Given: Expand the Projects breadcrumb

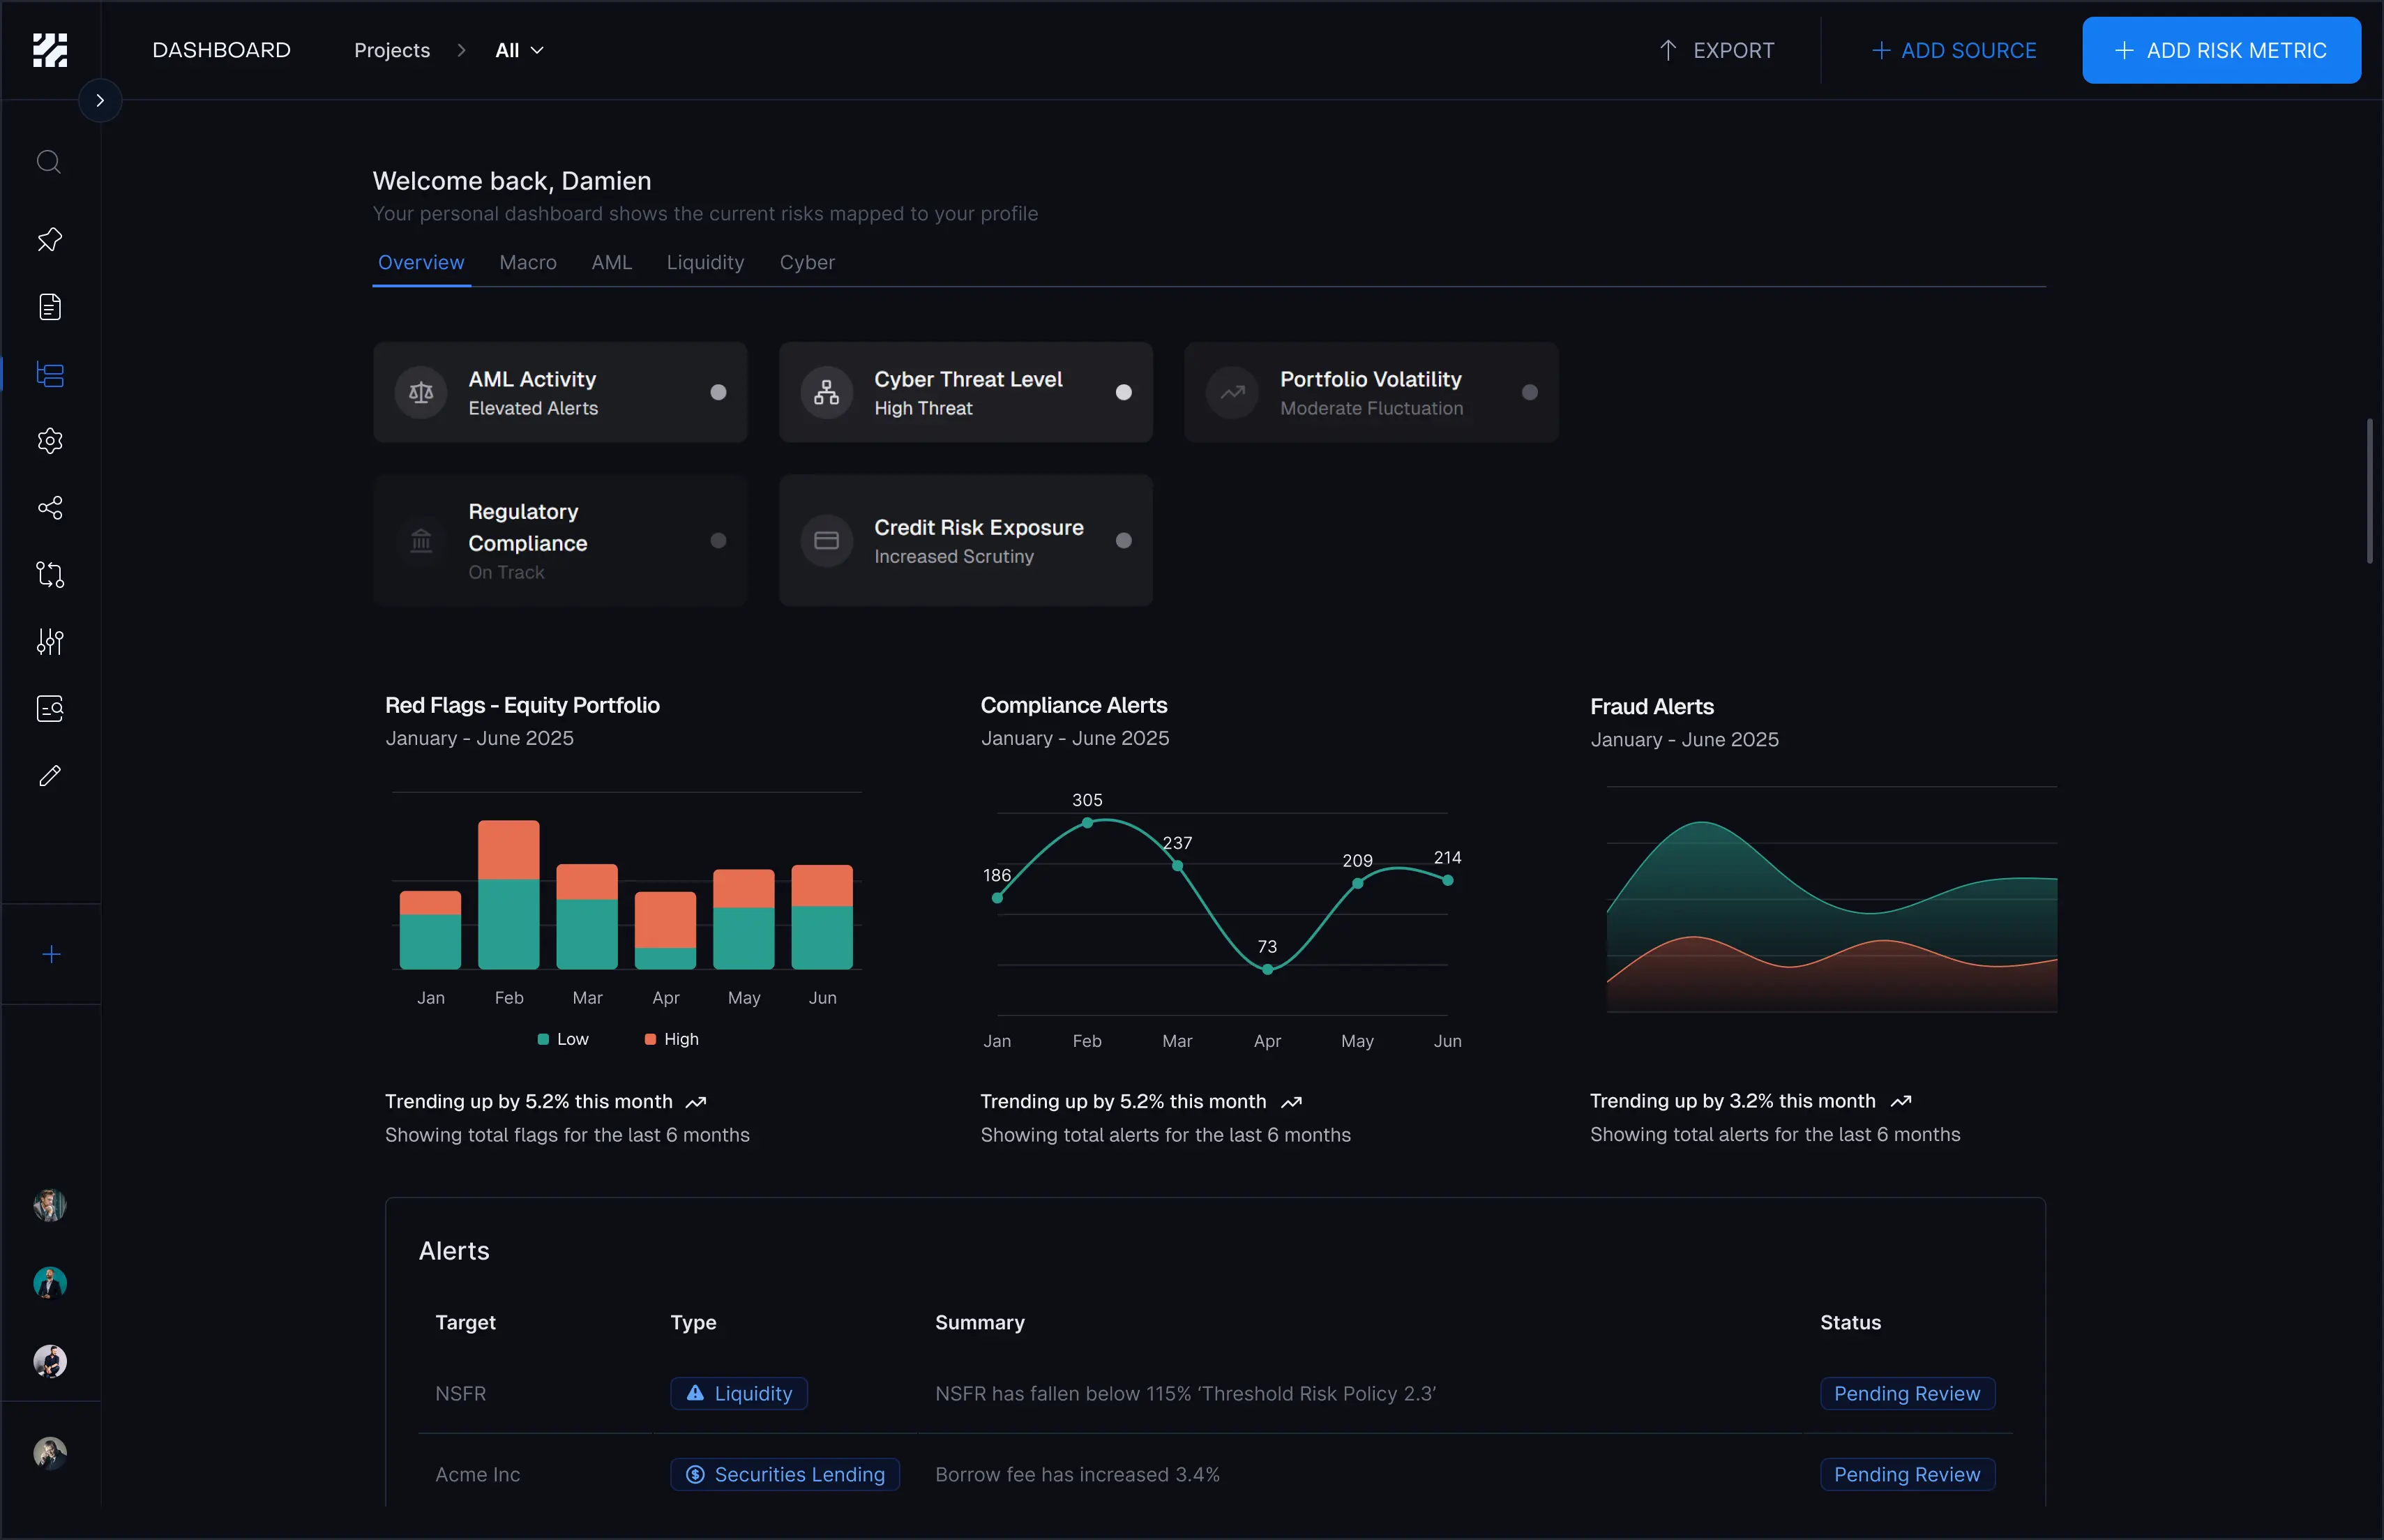Looking at the screenshot, I should [392, 49].
